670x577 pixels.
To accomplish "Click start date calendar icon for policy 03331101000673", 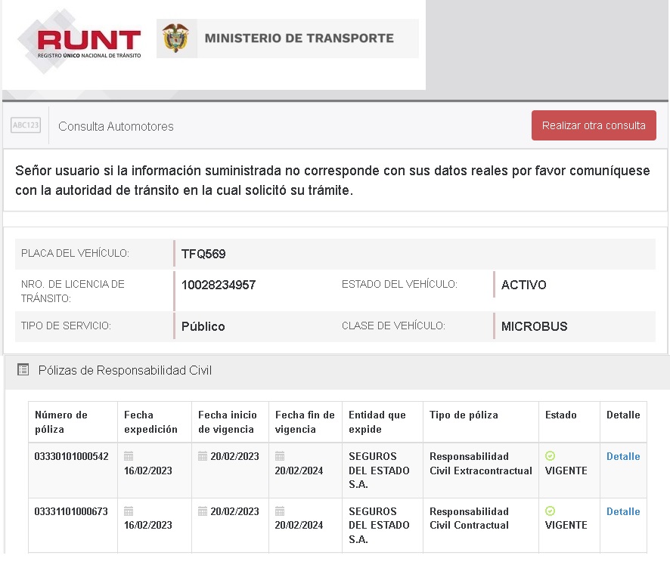I will point(203,511).
